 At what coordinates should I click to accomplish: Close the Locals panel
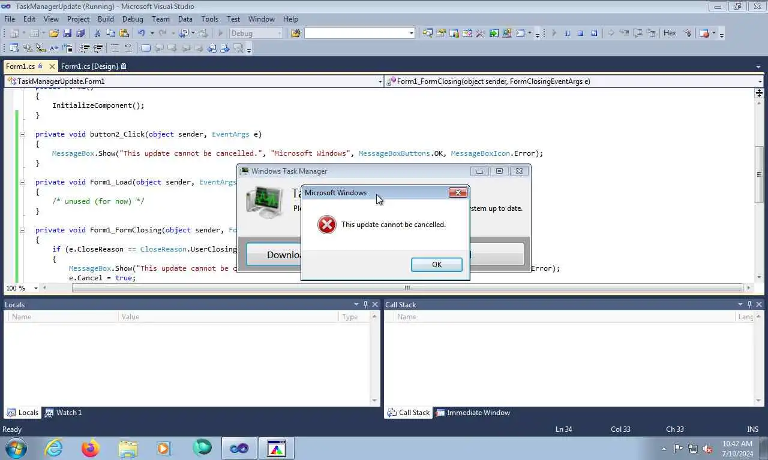(376, 304)
